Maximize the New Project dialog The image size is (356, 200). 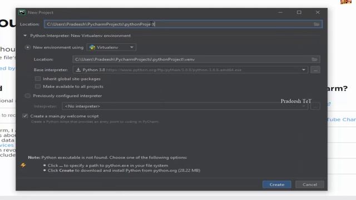point(299,12)
